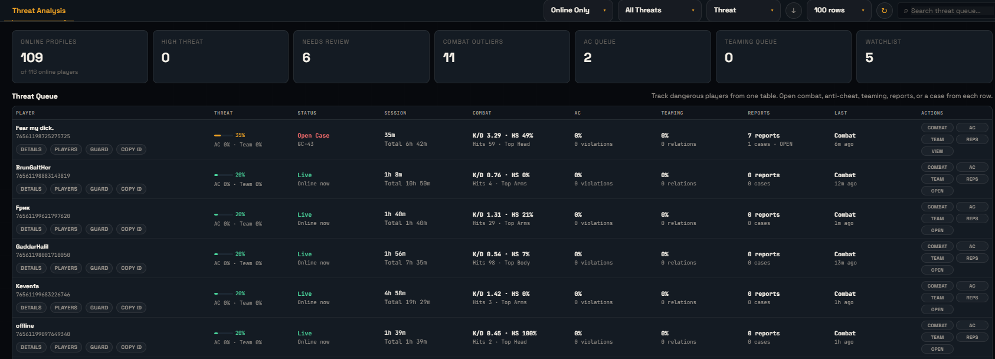Open the All Threats filter dropdown
This screenshot has width=995, height=359.
point(659,11)
